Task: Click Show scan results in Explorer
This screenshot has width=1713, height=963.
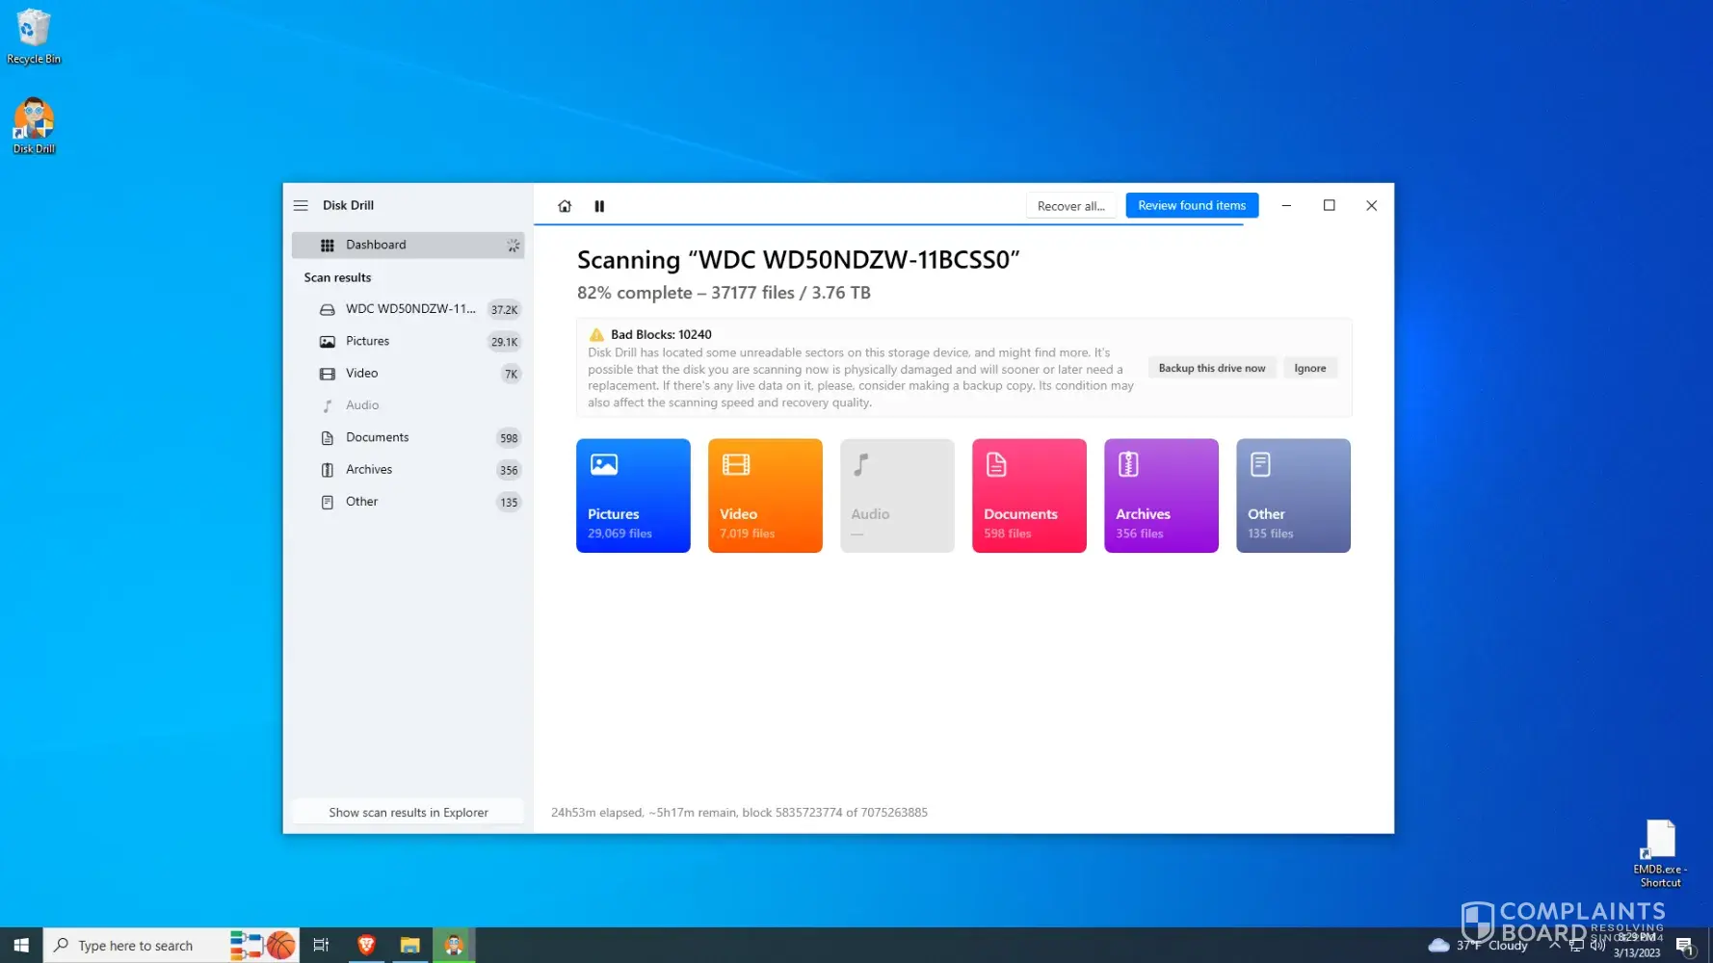Action: 408,812
